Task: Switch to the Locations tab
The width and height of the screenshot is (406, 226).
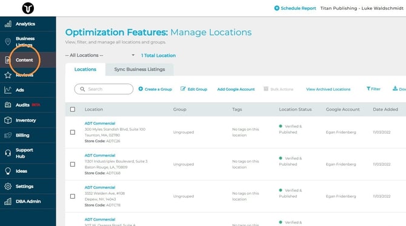Action: coord(85,69)
